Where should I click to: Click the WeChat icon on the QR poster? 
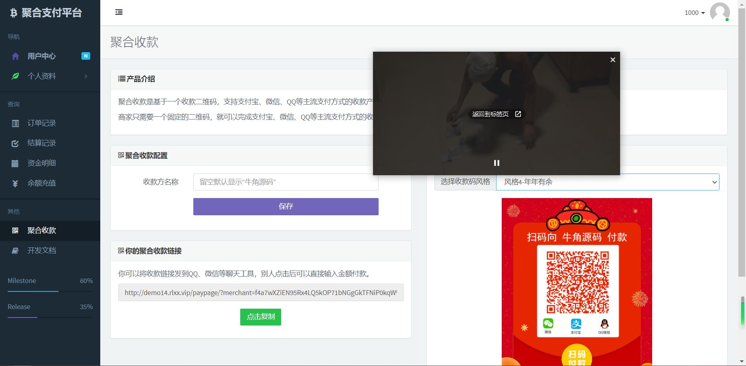[x=548, y=324]
